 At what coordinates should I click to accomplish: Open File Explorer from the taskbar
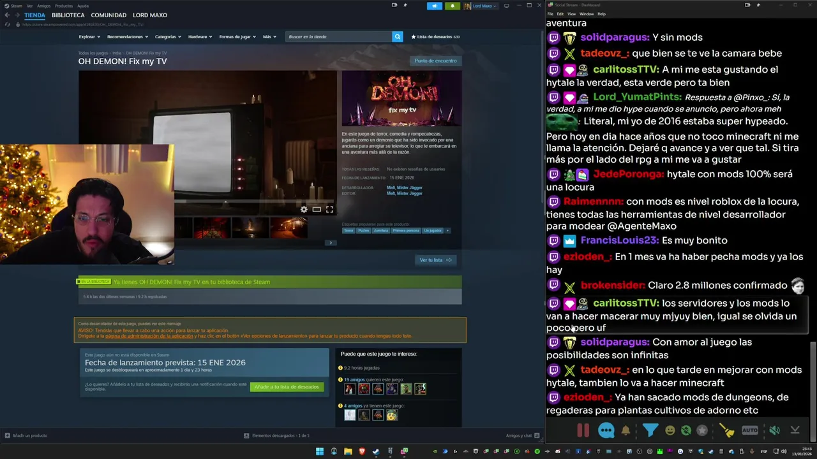[348, 451]
